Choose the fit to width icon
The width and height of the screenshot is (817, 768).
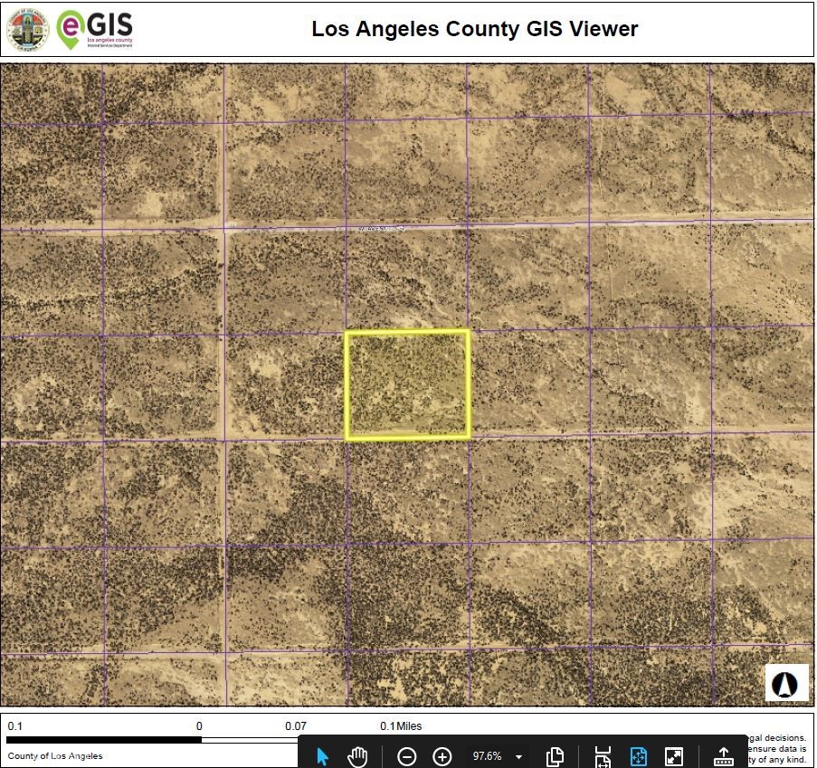tap(603, 756)
